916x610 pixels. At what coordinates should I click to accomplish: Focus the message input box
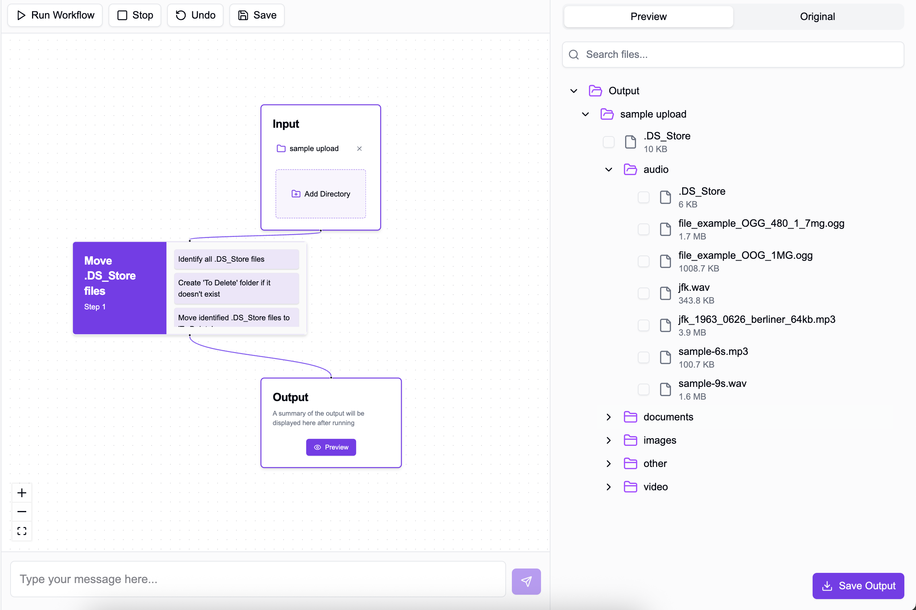(258, 579)
